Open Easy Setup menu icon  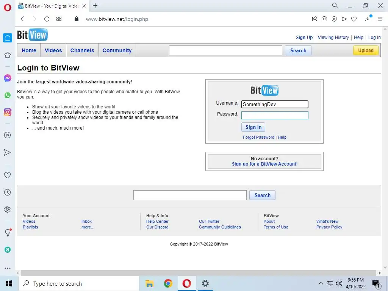(x=380, y=19)
